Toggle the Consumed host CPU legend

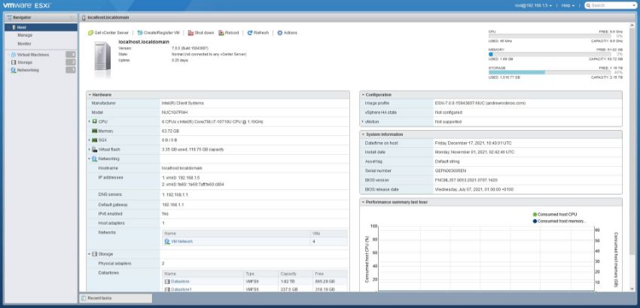(x=555, y=214)
